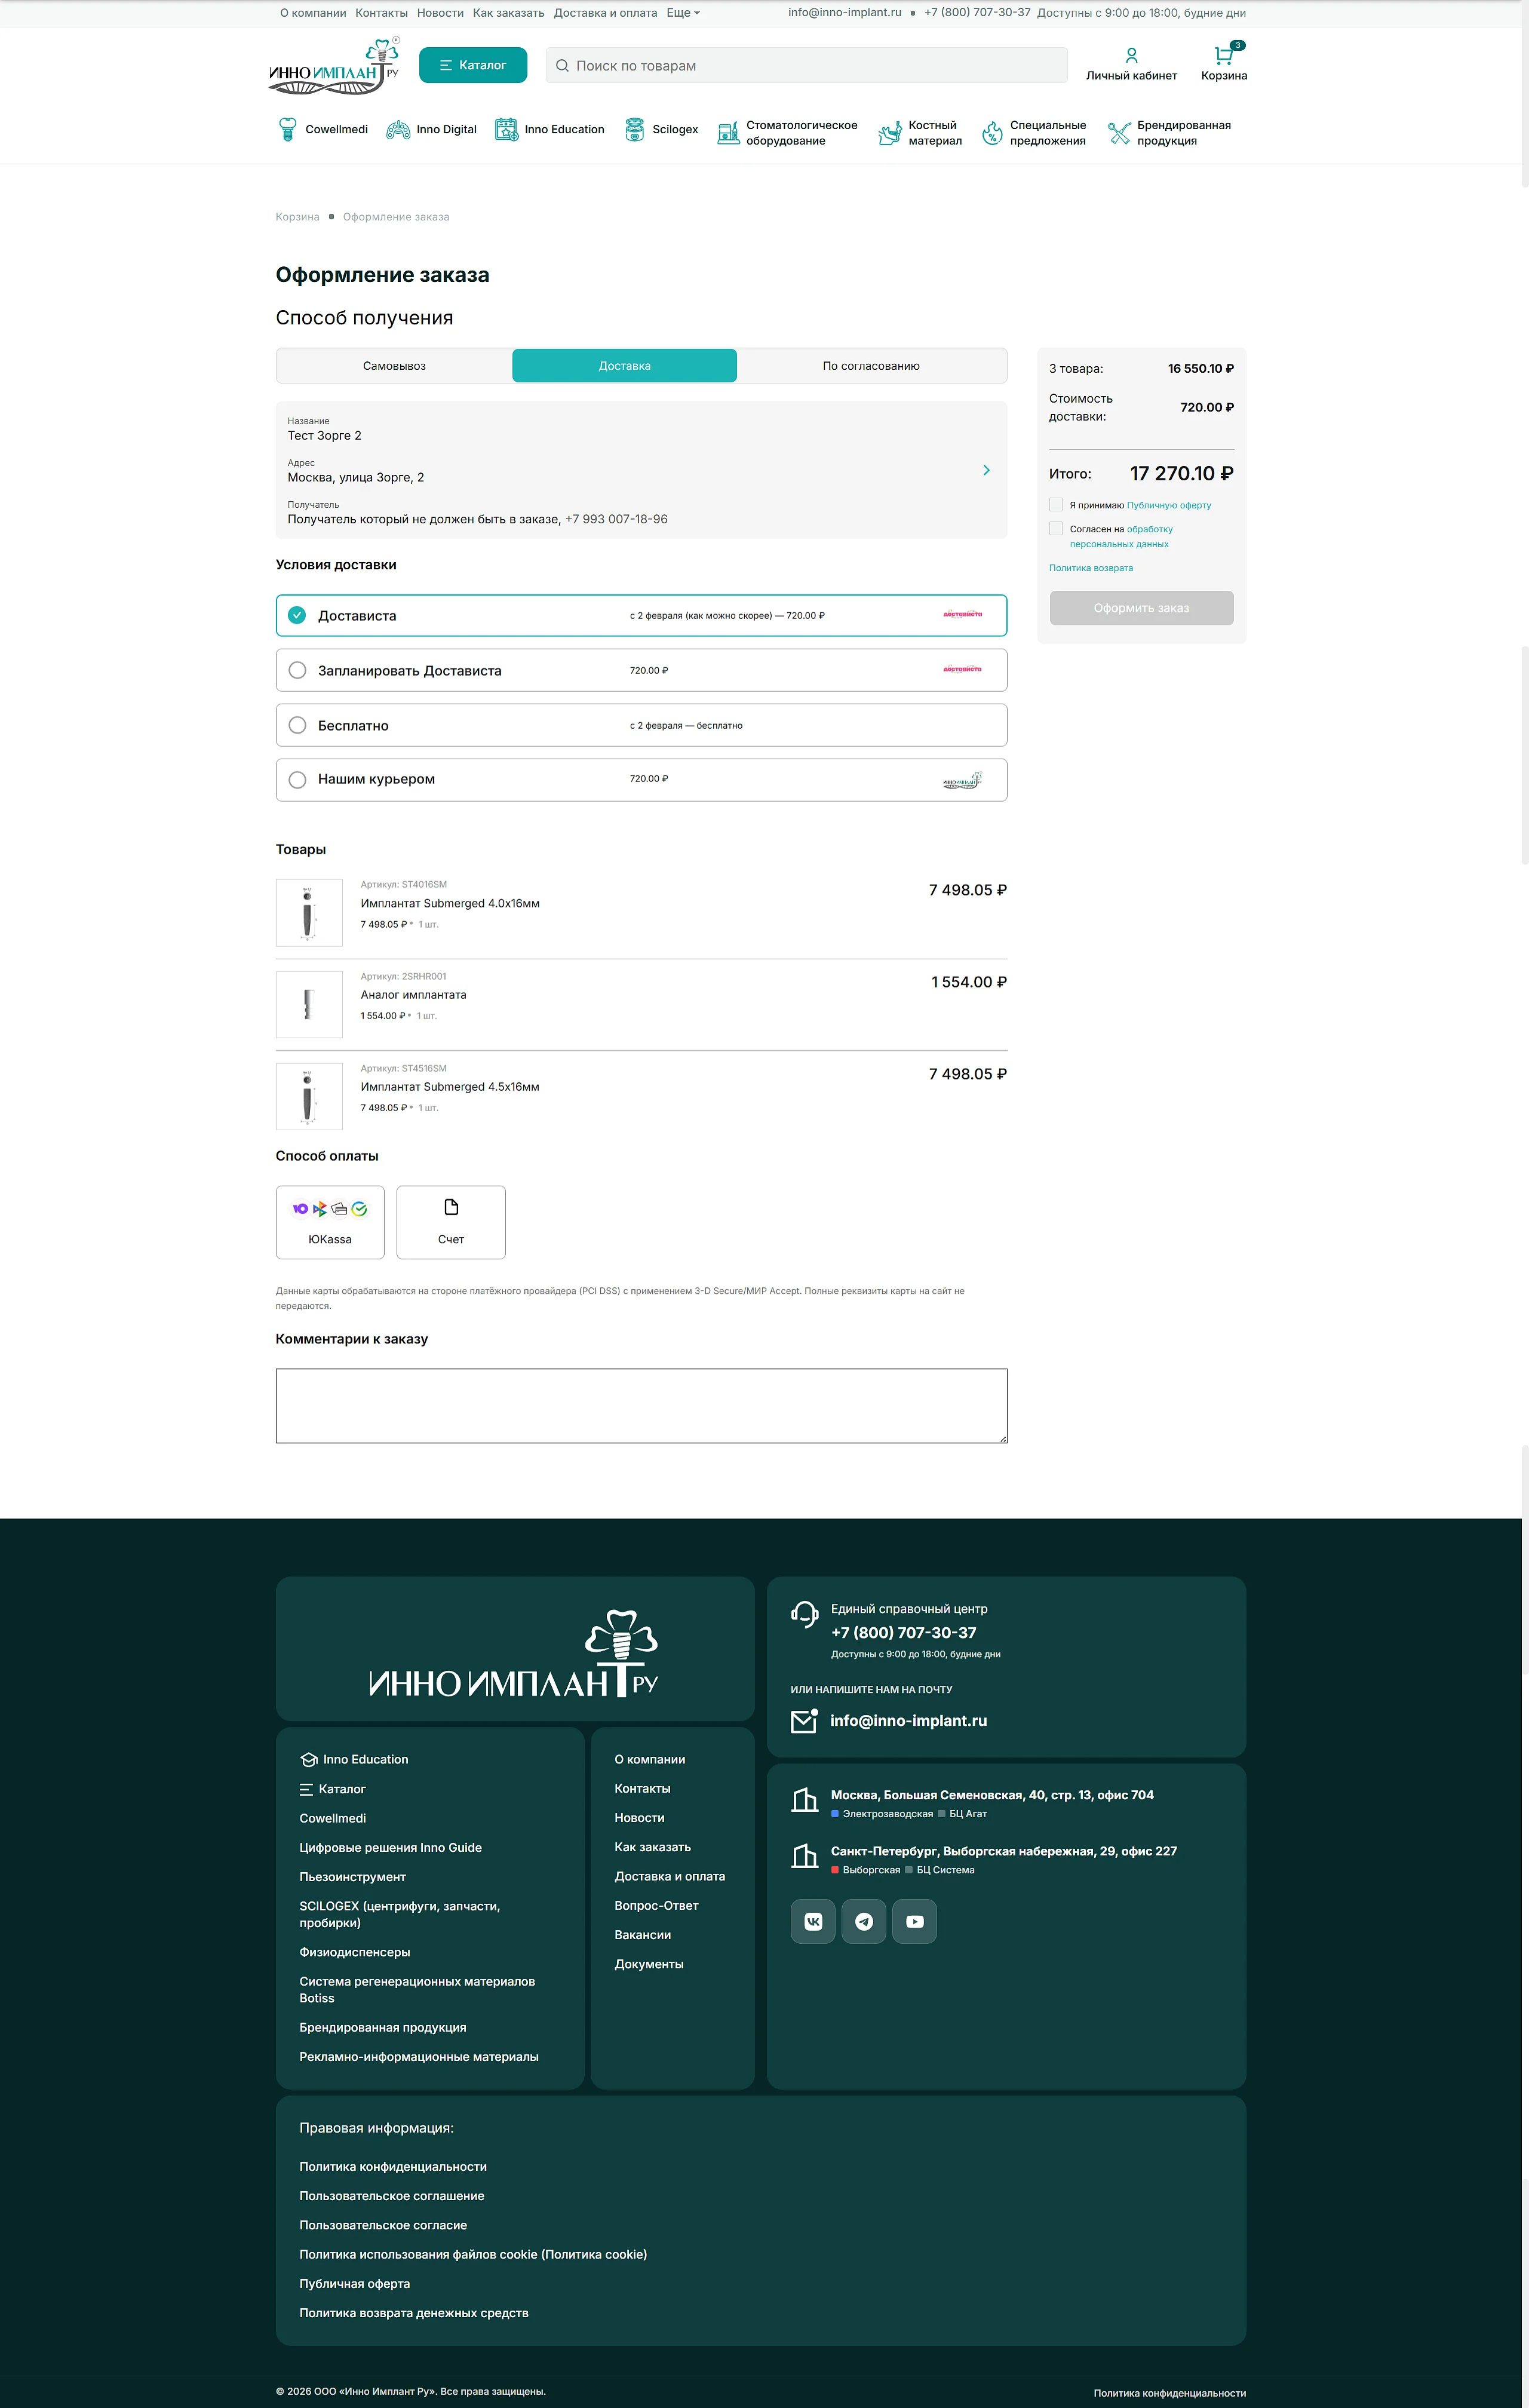
Task: Open the branded products icon
Action: click(x=1119, y=133)
